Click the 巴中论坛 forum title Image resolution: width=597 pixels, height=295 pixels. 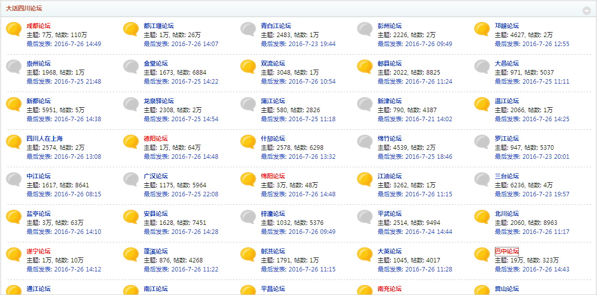coord(507,251)
